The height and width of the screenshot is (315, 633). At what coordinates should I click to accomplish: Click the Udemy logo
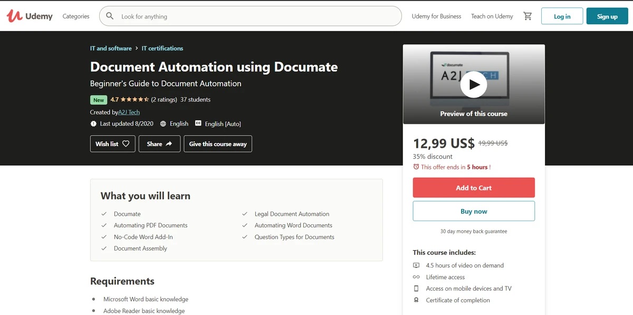[x=30, y=16]
